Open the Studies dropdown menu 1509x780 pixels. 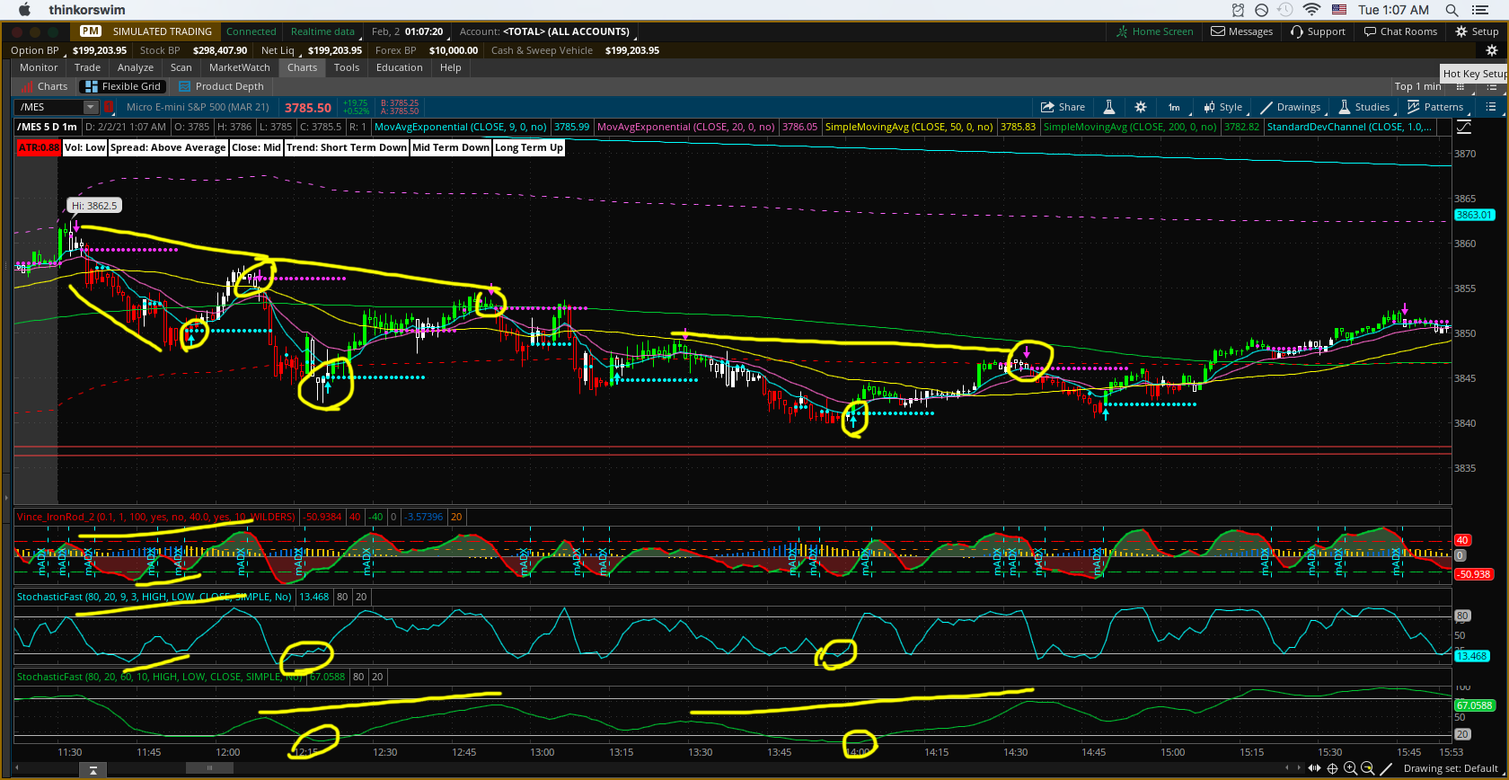click(x=1363, y=107)
